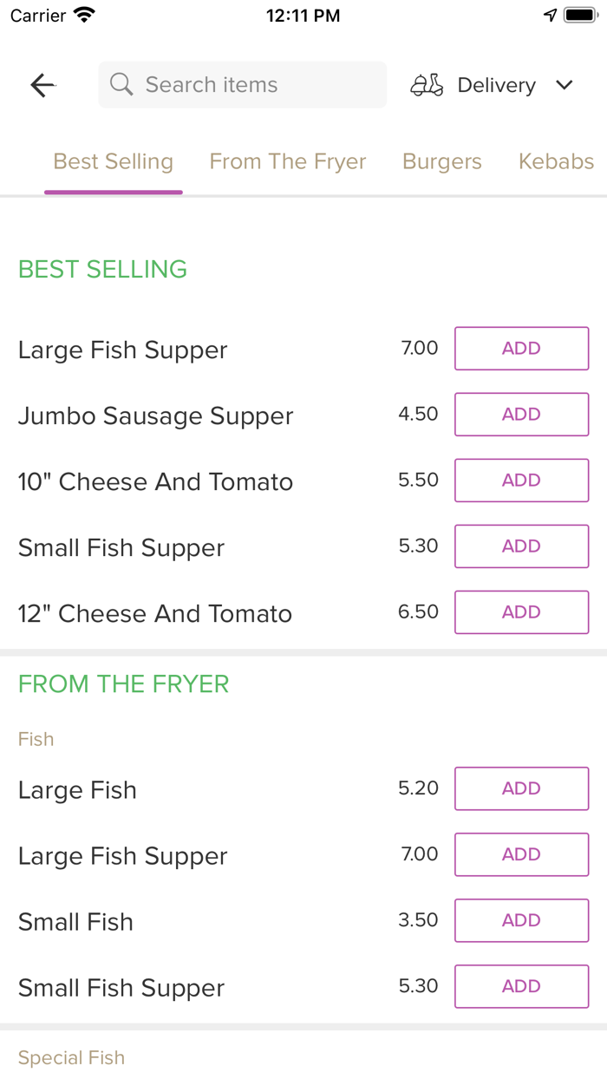Tap the Fish subsection label
Screen dimensions: 607x1079
(x=36, y=738)
